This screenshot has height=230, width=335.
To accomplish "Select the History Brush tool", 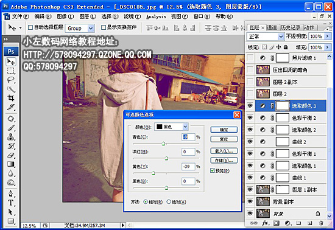I will 11,146.
